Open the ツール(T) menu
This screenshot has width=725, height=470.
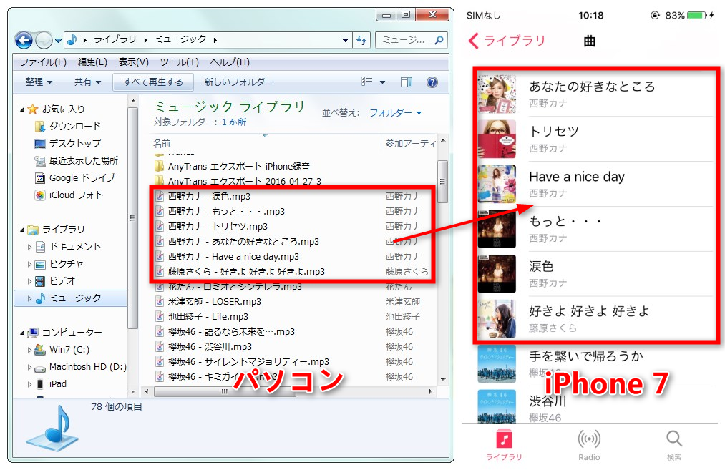pyautogui.click(x=180, y=62)
